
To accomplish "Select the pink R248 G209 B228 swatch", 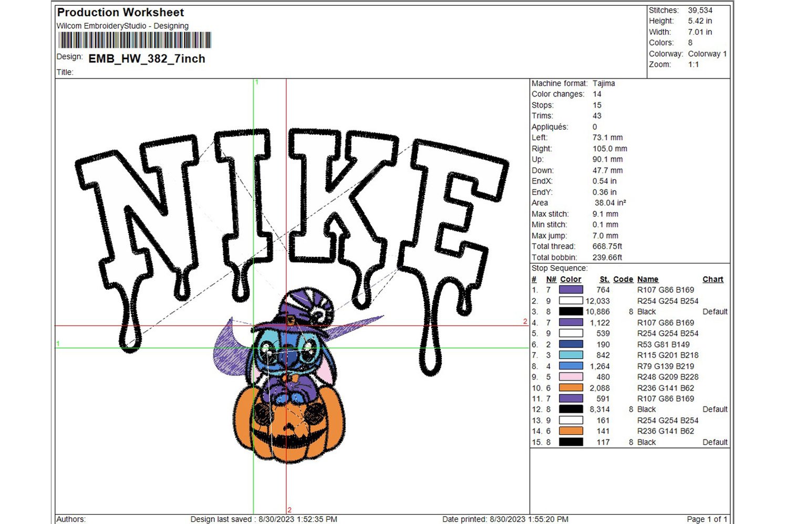I will click(571, 376).
